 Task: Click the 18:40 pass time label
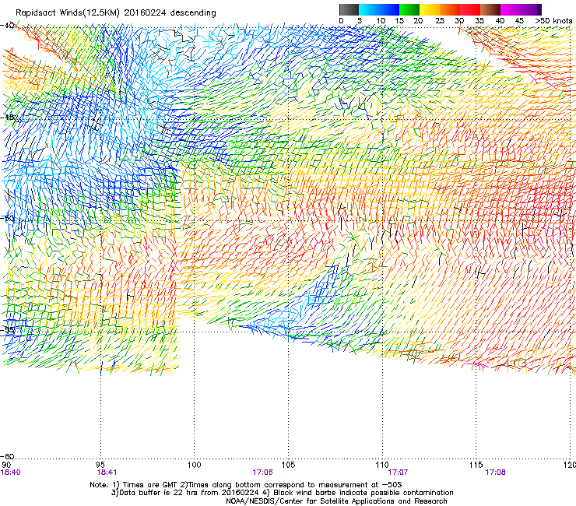[x=11, y=473]
